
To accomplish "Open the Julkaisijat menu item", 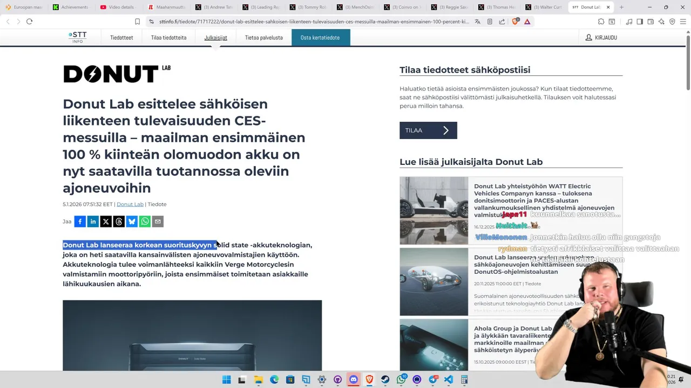I will coord(215,38).
